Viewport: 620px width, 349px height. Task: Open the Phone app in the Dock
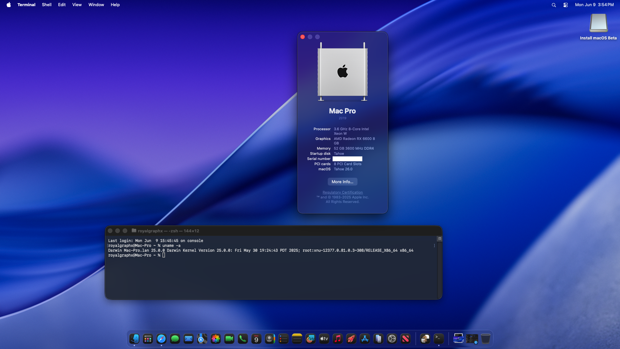coord(243,339)
